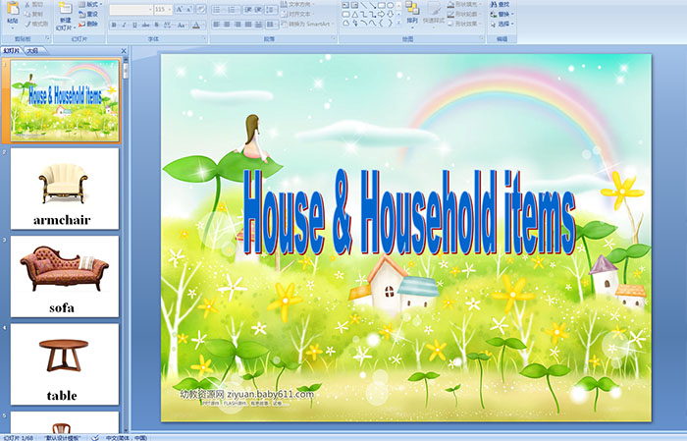Screen dimensions: 687x441
Task: Click the Clear Formatting eraser icon
Action: (201, 9)
